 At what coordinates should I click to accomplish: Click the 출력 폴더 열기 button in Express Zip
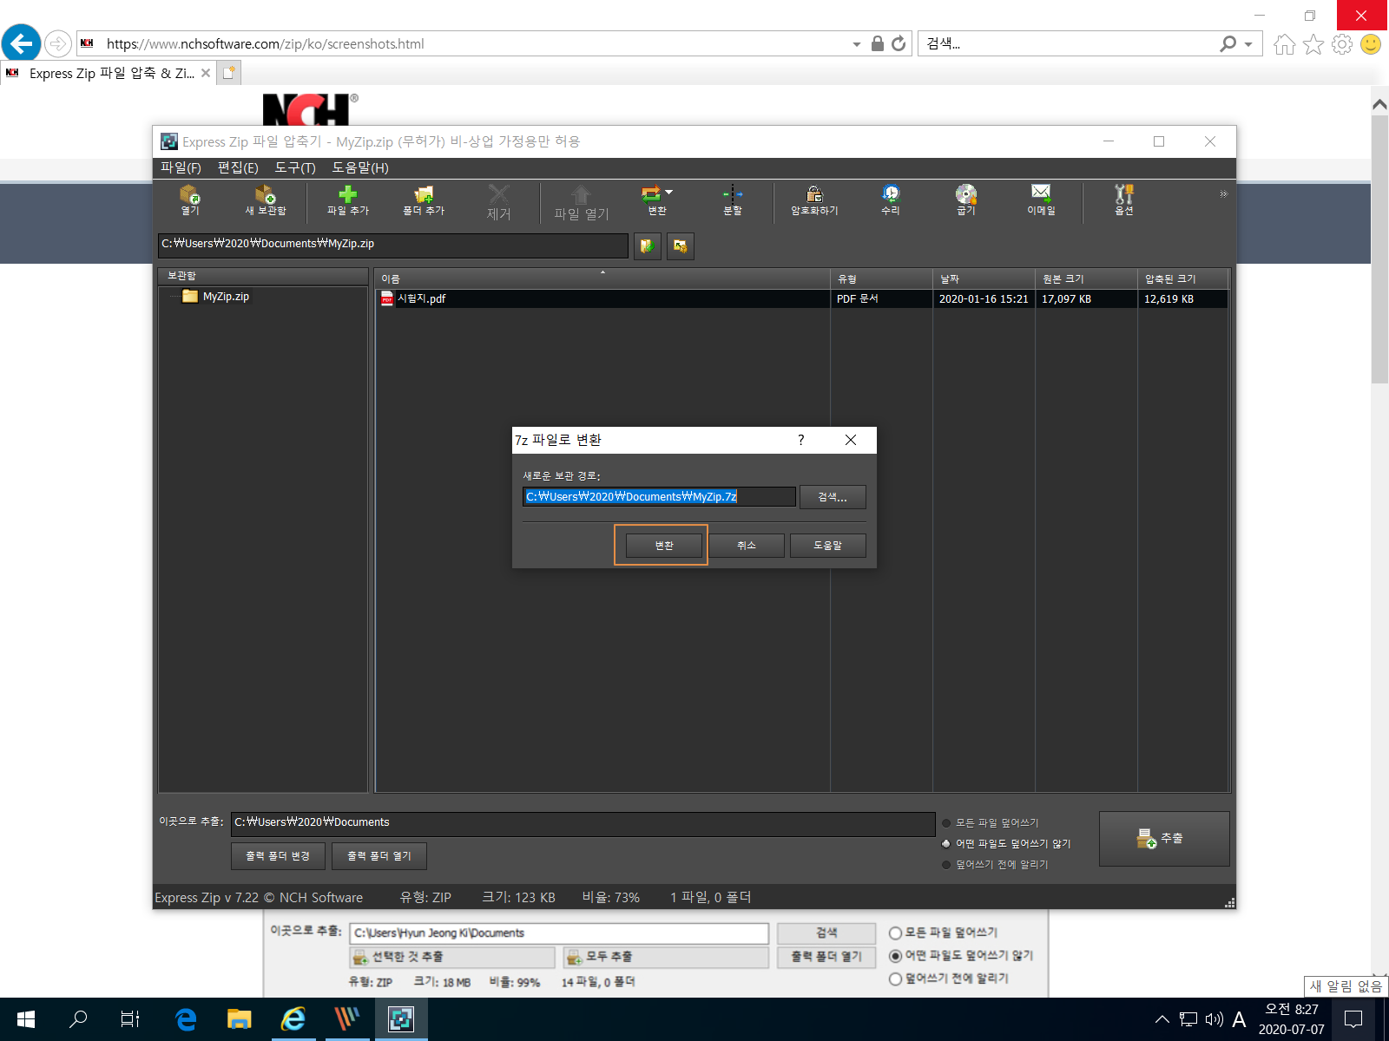(379, 856)
